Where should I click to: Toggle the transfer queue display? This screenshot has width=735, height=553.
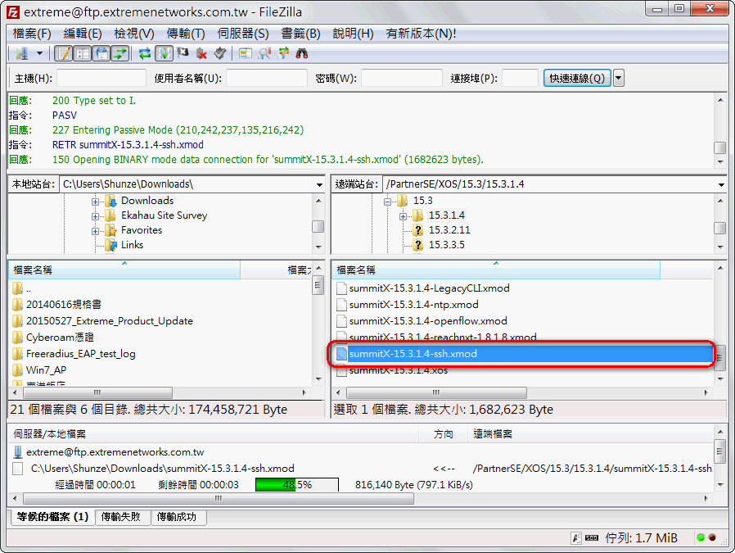click(x=120, y=53)
